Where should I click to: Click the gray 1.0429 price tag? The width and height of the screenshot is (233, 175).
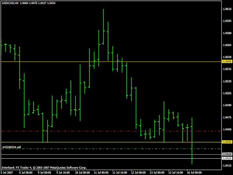coord(227,154)
